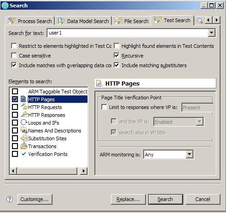Click the Transactions folder-clock icon
Viewport: 226px width, 213px height.
(24, 146)
